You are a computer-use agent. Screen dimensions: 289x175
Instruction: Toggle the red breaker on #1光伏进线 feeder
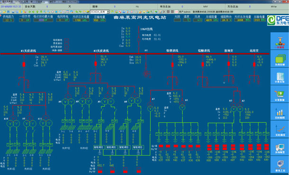(24, 64)
